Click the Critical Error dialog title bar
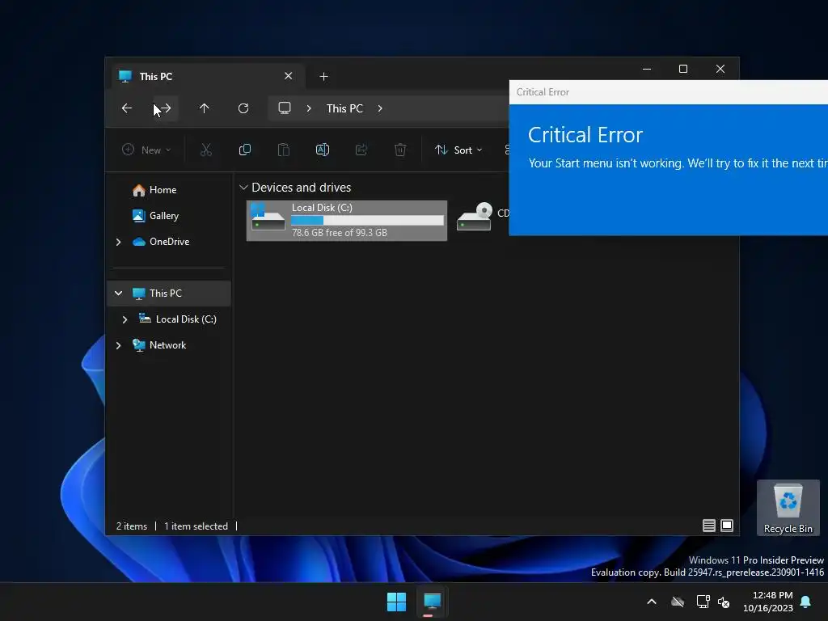 click(x=669, y=92)
